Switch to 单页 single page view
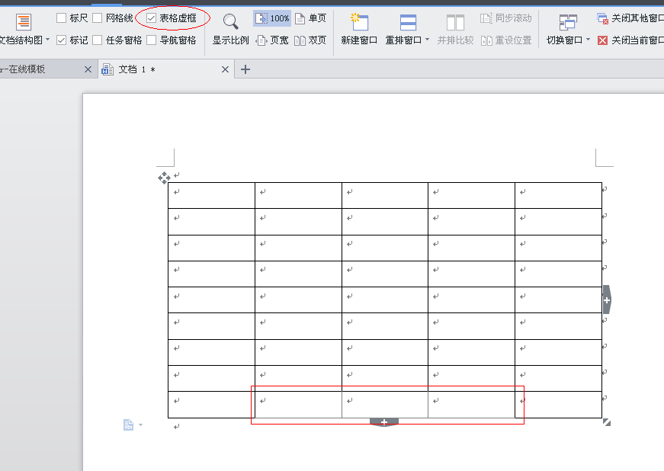Screen dimensions: 664x471 310,18
